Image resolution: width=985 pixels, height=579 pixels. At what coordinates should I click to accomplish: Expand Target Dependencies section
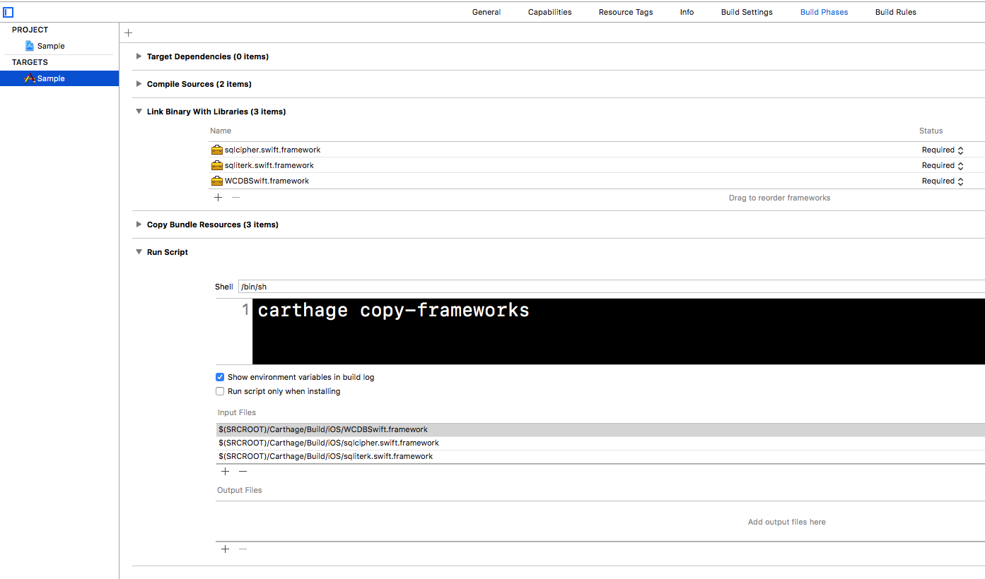click(x=139, y=56)
